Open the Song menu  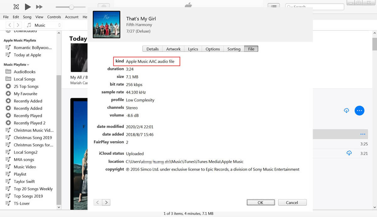[x=27, y=17]
